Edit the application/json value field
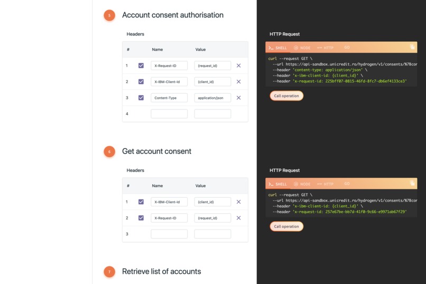The width and height of the screenshot is (426, 284). (x=212, y=97)
